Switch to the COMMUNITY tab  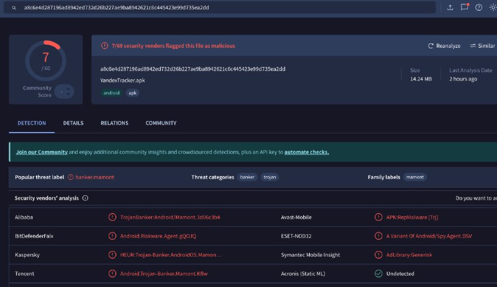pyautogui.click(x=161, y=123)
